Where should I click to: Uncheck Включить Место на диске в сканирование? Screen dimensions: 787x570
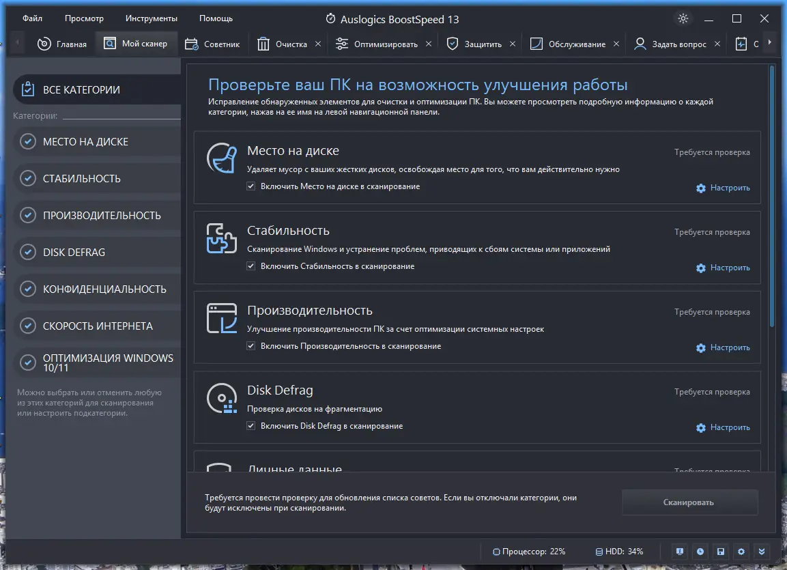[251, 186]
